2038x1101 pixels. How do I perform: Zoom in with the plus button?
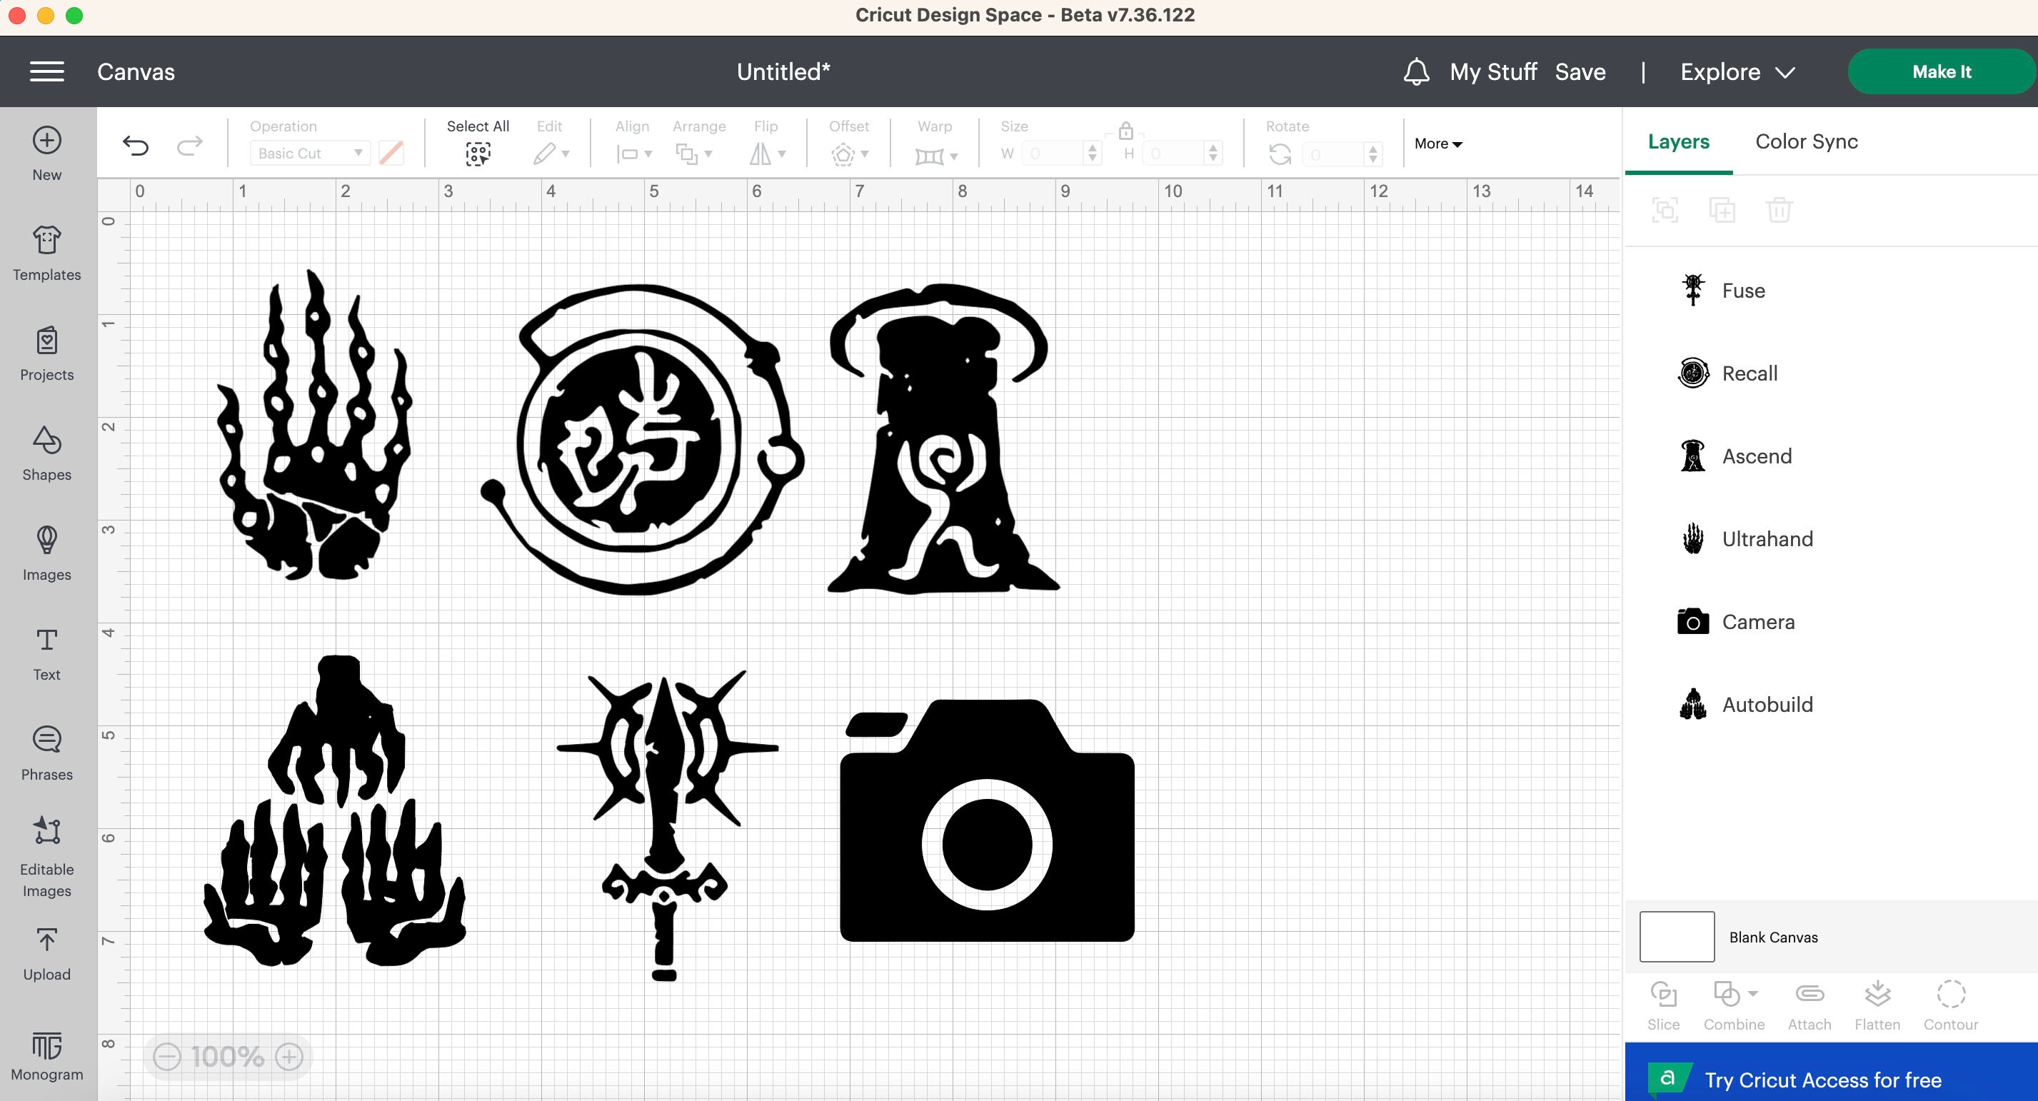click(288, 1056)
